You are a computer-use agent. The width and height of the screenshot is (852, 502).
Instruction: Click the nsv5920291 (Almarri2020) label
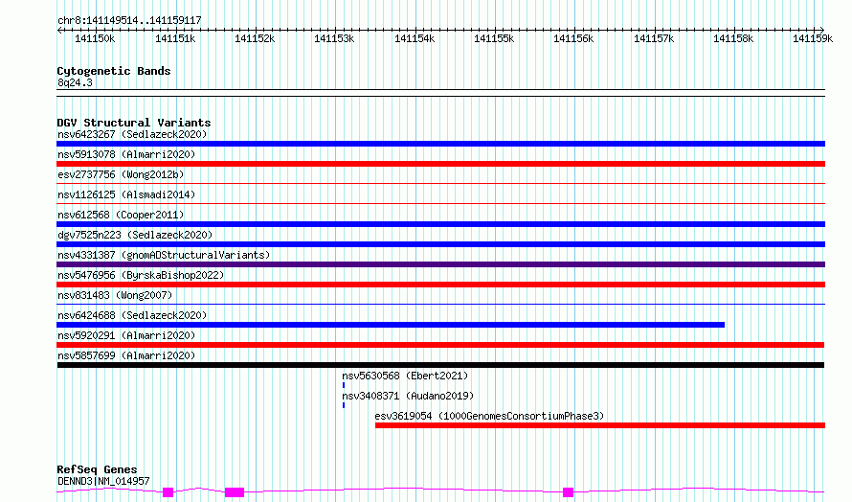point(126,335)
